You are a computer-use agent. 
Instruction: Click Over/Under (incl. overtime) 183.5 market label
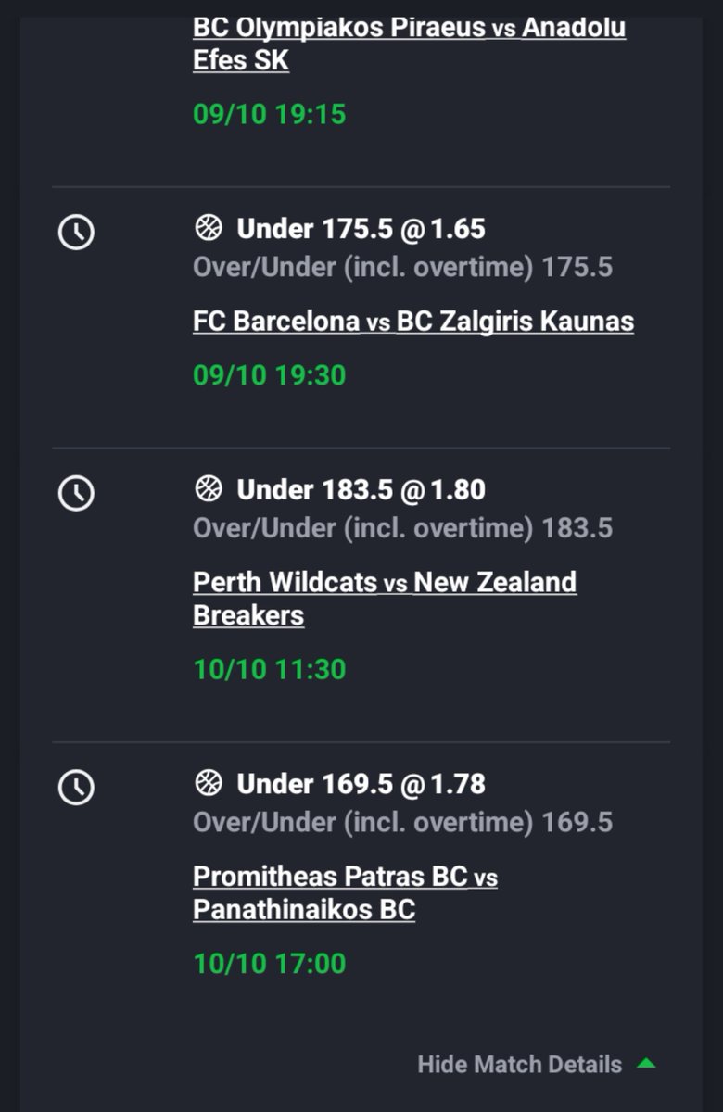click(403, 528)
